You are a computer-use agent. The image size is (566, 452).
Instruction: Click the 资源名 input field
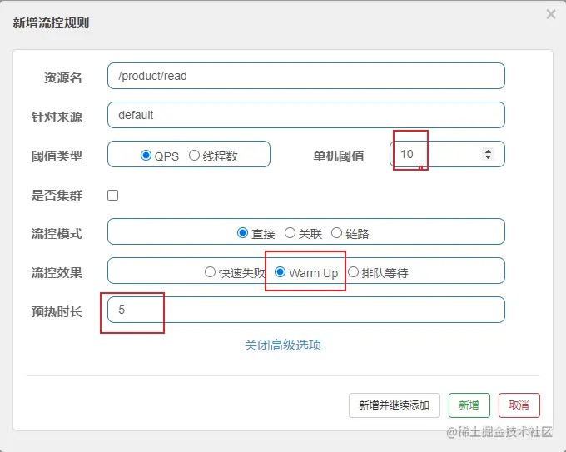pos(306,76)
